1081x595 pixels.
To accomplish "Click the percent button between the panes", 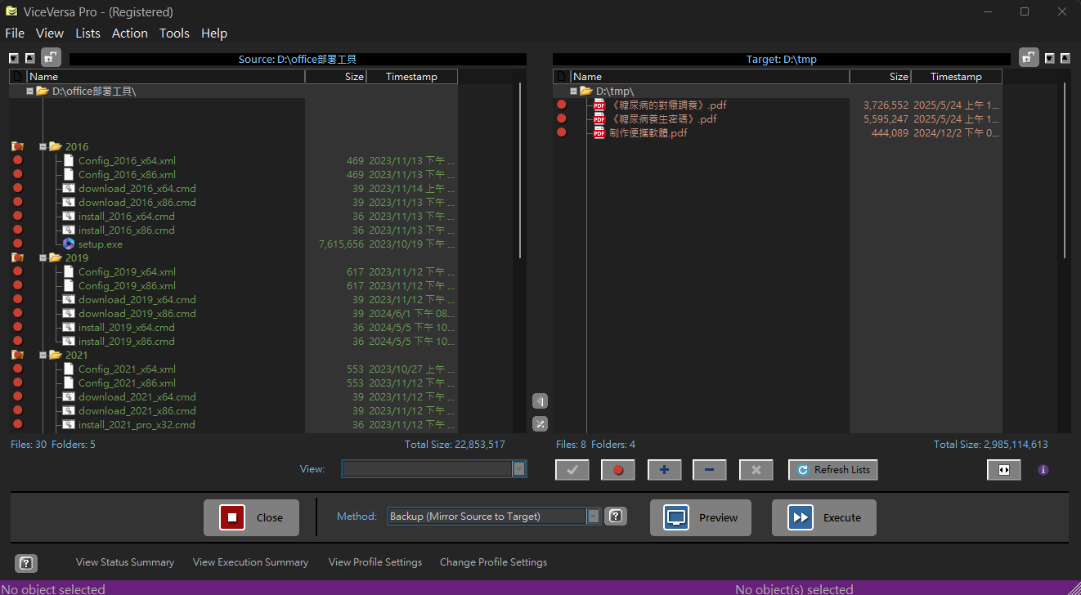I will (x=540, y=424).
